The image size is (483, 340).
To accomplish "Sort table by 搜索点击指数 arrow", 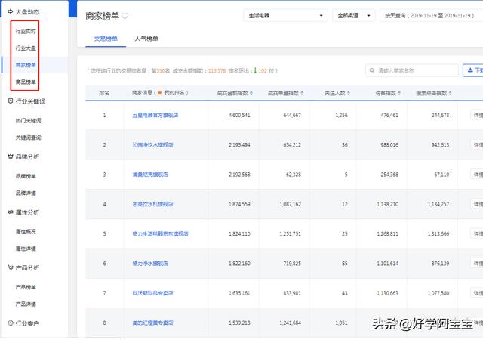I will pos(450,93).
